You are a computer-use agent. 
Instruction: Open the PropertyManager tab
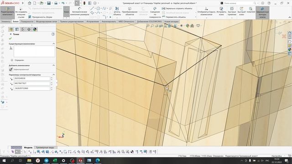click(17, 29)
